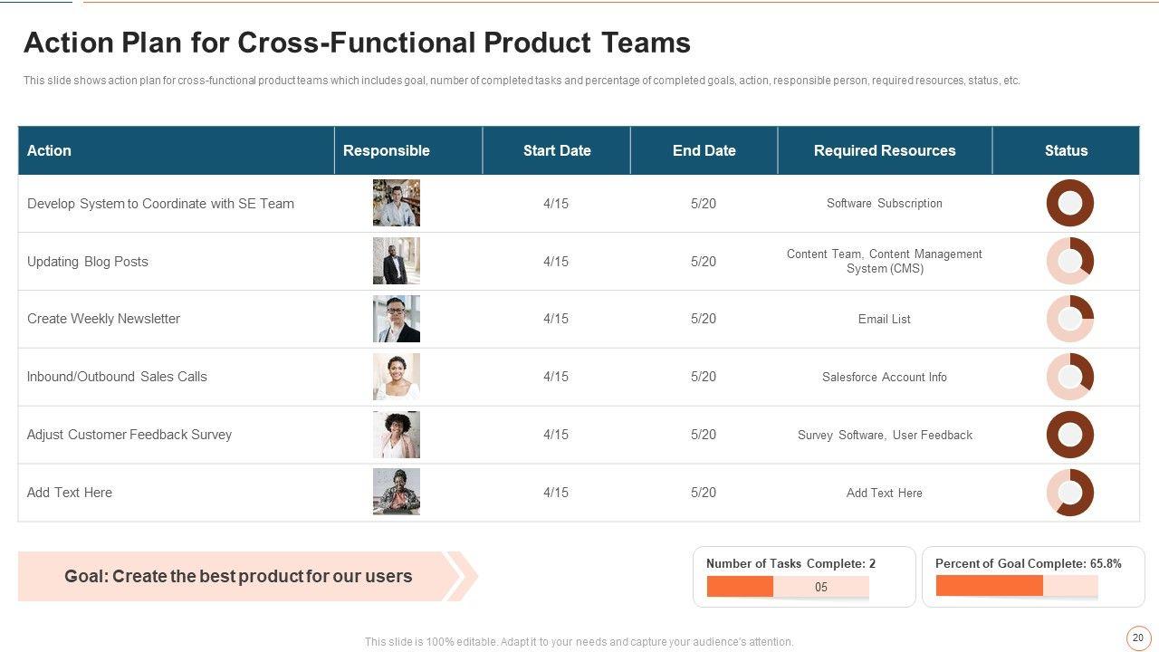Select the slide title Action Plan heading
The height and width of the screenshot is (652, 1159).
pos(357,43)
